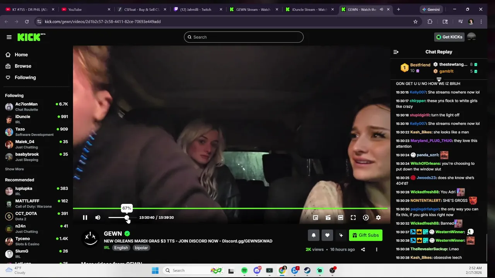Switch to the iDuncle Stream tab

click(310, 9)
